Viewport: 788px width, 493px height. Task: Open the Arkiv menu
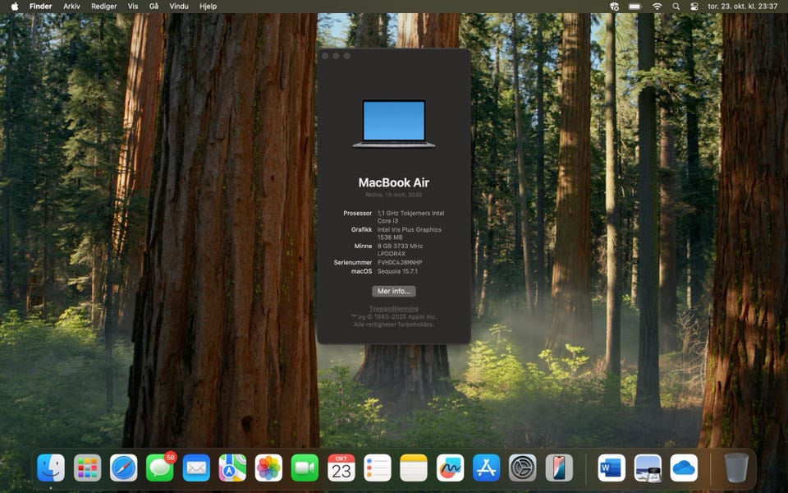(x=72, y=7)
